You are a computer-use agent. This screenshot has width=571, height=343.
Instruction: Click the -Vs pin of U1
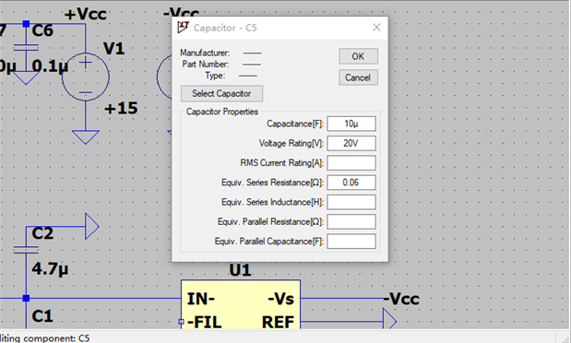pos(280,299)
